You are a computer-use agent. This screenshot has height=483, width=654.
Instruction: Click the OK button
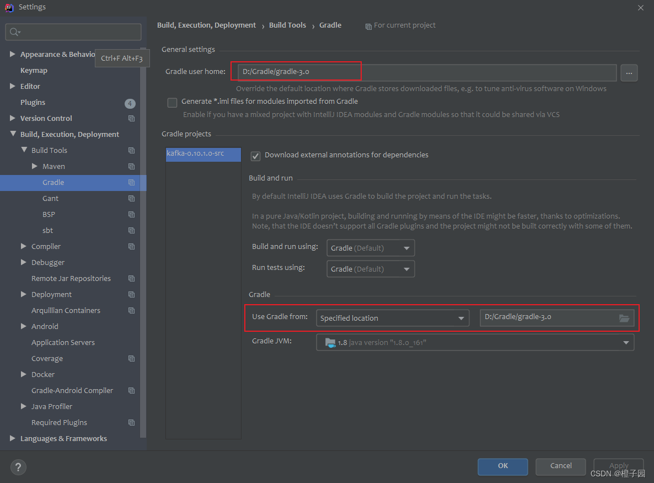[x=502, y=466]
